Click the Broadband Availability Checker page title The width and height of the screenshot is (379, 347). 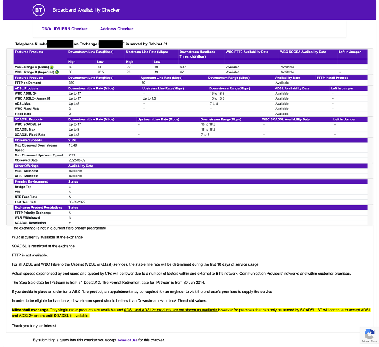(x=86, y=10)
